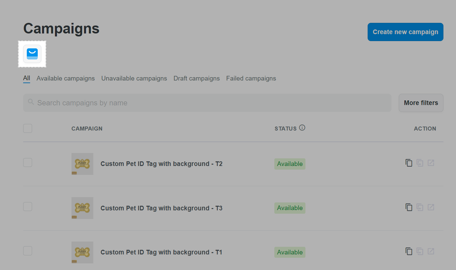The image size is (456, 270).
Task: Switch to the Available campaigns tab
Action: pyautogui.click(x=66, y=79)
